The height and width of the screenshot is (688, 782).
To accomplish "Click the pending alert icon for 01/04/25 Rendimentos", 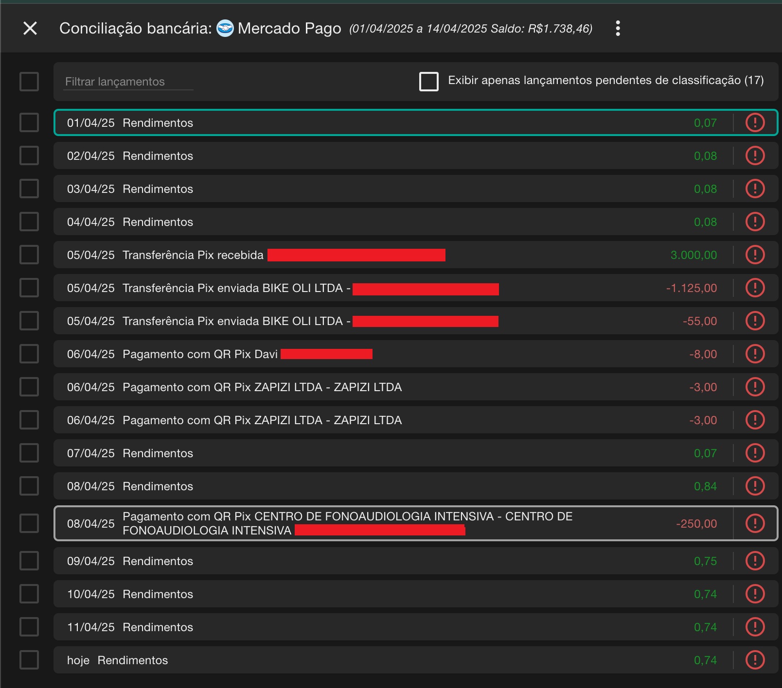I will pyautogui.click(x=755, y=122).
